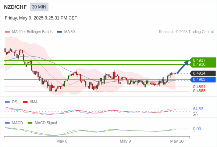The height and width of the screenshot is (147, 217).
Task: Click the blue MA 50 legend swatch
Action: 60,32
